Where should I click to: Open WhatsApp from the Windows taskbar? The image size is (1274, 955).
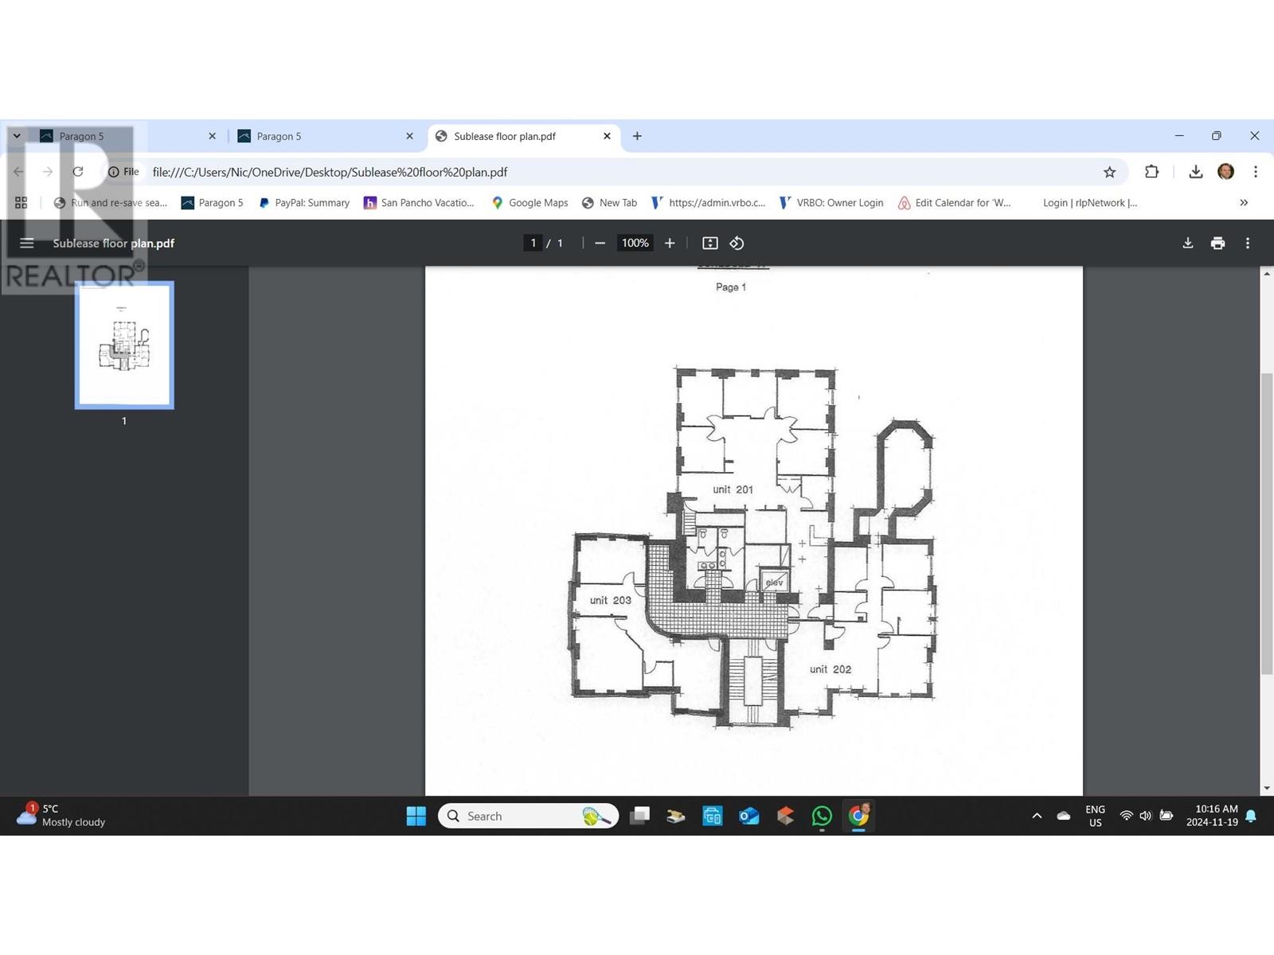(x=822, y=816)
